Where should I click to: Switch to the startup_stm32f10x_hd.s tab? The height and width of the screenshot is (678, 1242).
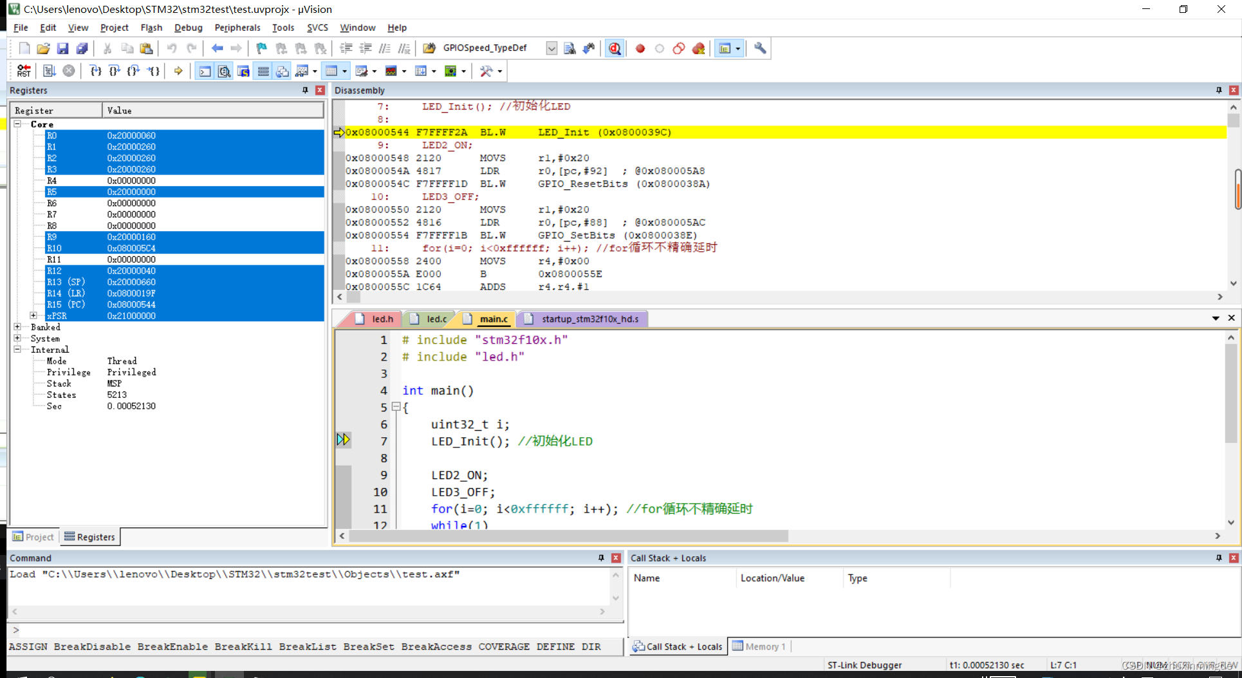tap(582, 319)
